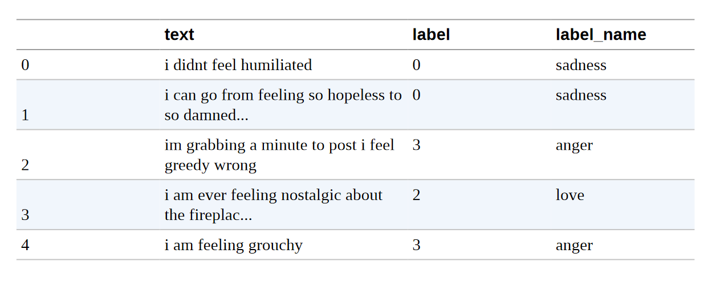Image resolution: width=720 pixels, height=298 pixels.
Task: Click the text starting 'i can go from feeling'
Action: pyautogui.click(x=283, y=105)
